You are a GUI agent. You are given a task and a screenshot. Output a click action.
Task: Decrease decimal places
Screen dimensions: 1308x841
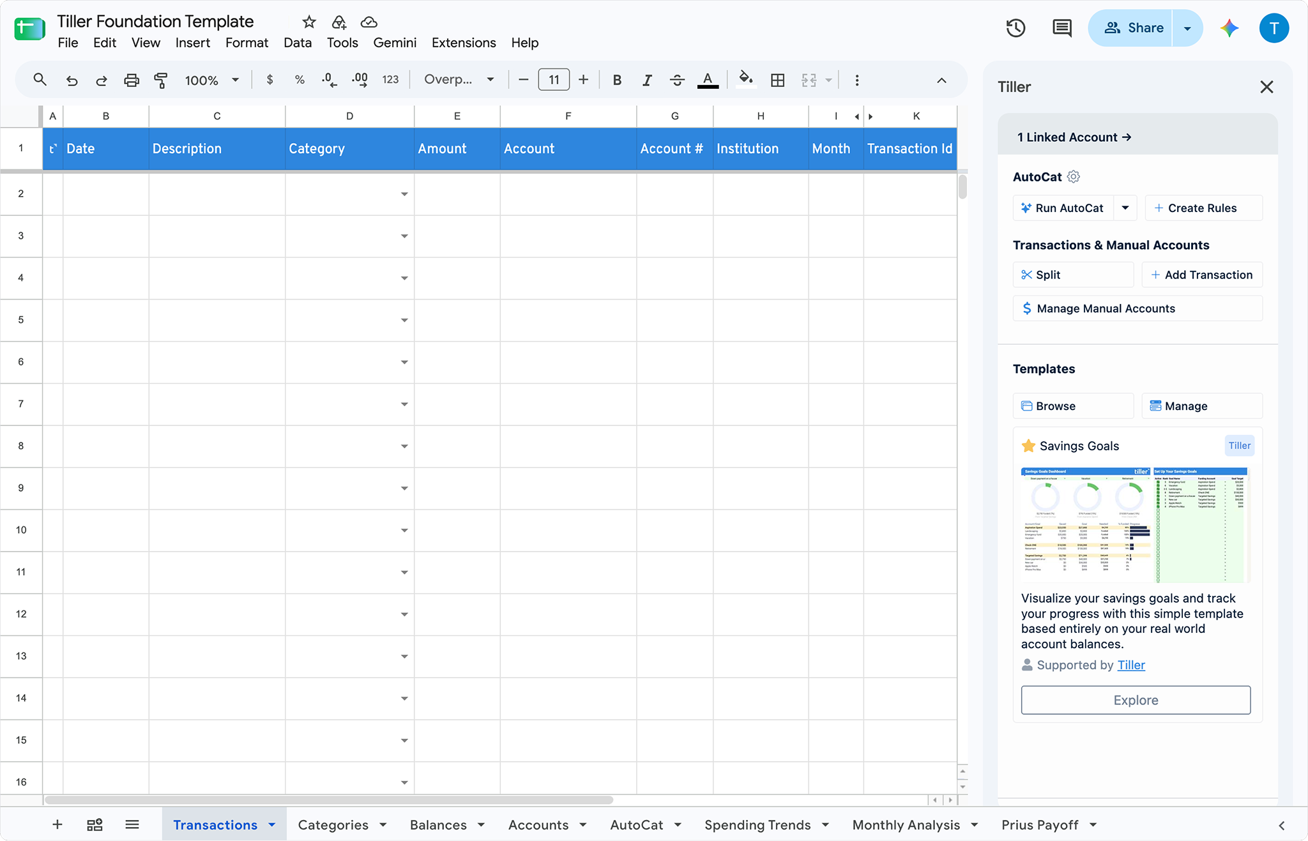tap(329, 80)
